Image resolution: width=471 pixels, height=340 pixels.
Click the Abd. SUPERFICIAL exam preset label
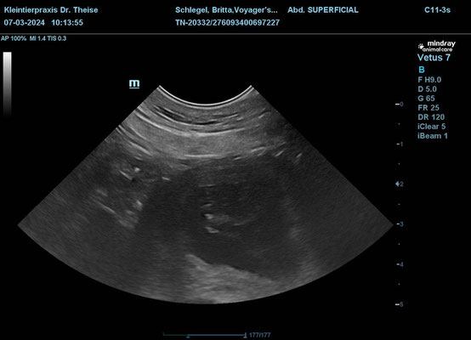323,10
